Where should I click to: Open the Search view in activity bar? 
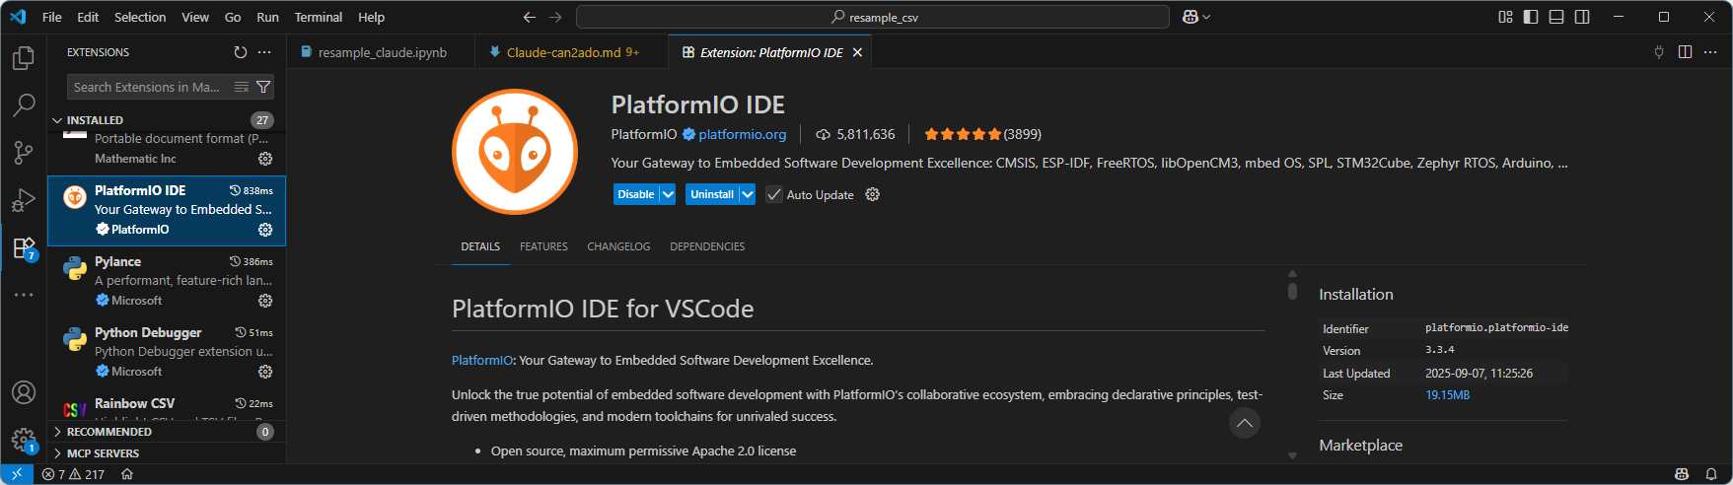pos(24,105)
